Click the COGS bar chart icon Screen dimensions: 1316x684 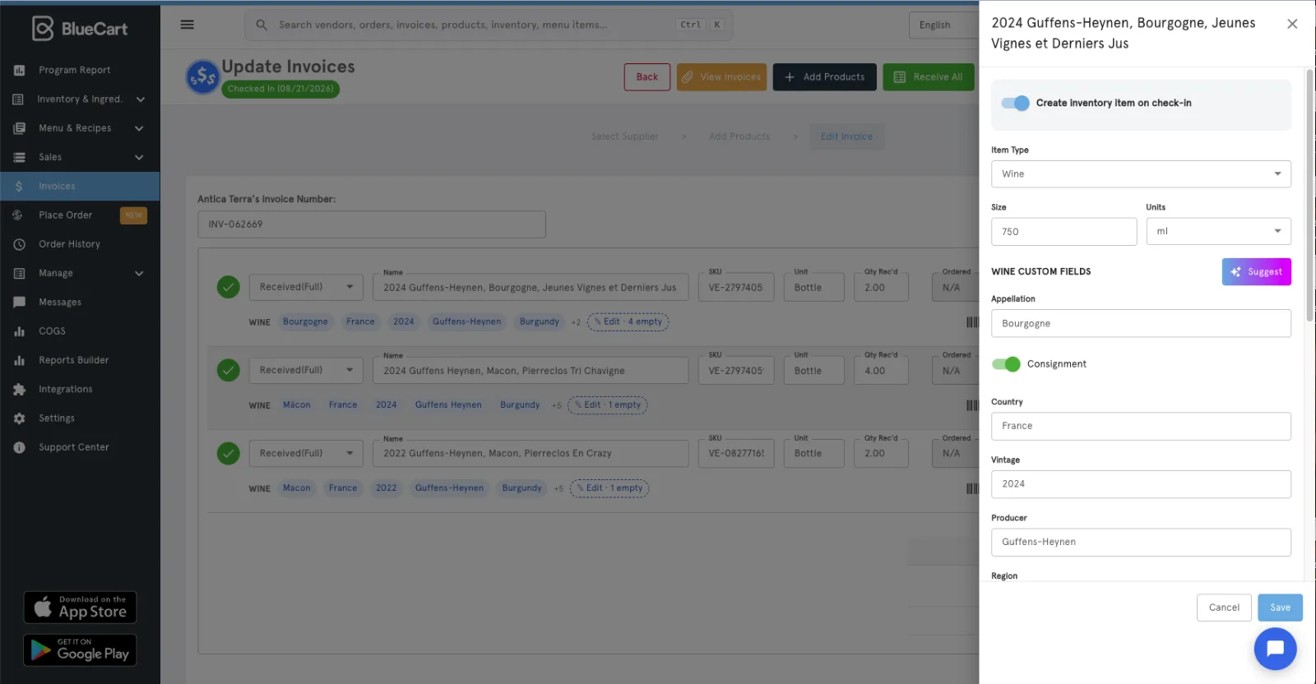point(19,331)
